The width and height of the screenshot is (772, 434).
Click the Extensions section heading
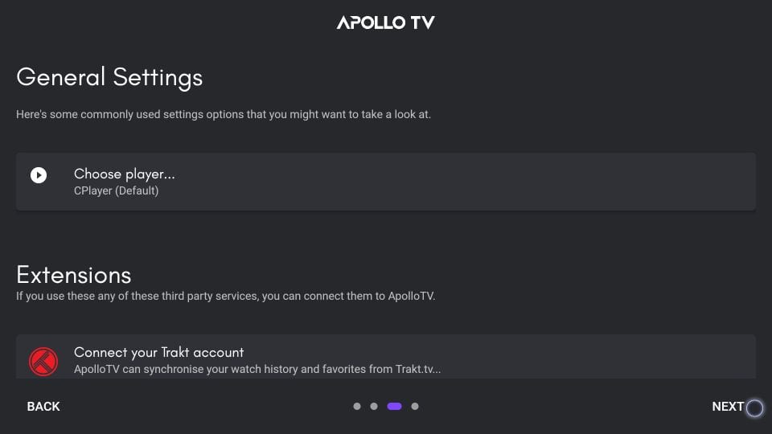74,275
